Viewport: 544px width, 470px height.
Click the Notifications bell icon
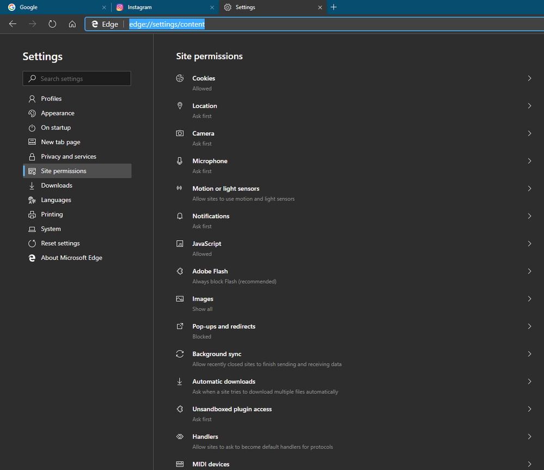coord(180,216)
